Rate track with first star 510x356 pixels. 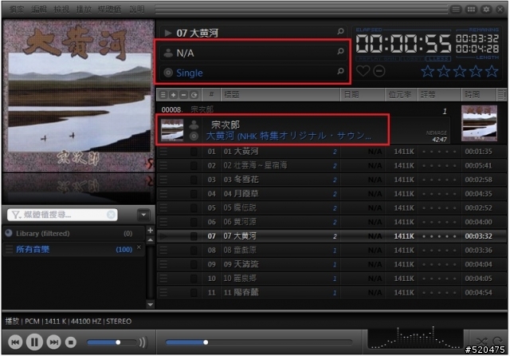coord(427,71)
